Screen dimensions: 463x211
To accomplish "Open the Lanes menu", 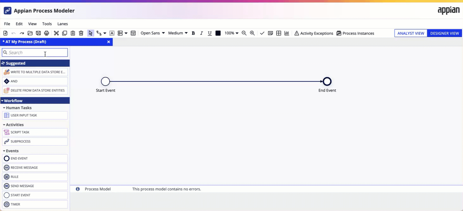I will [62, 24].
